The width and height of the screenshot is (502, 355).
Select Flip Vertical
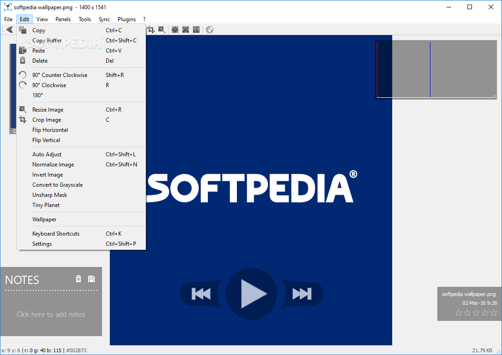81,140
